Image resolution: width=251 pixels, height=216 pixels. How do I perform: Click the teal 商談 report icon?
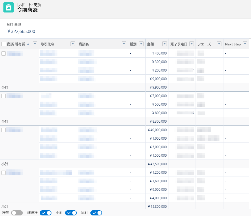pos(8,7)
